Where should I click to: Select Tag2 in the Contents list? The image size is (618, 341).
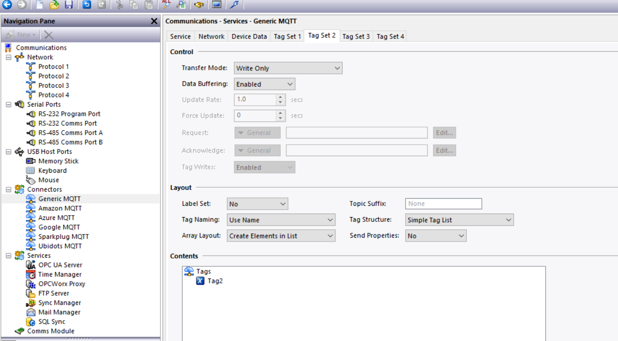click(215, 281)
